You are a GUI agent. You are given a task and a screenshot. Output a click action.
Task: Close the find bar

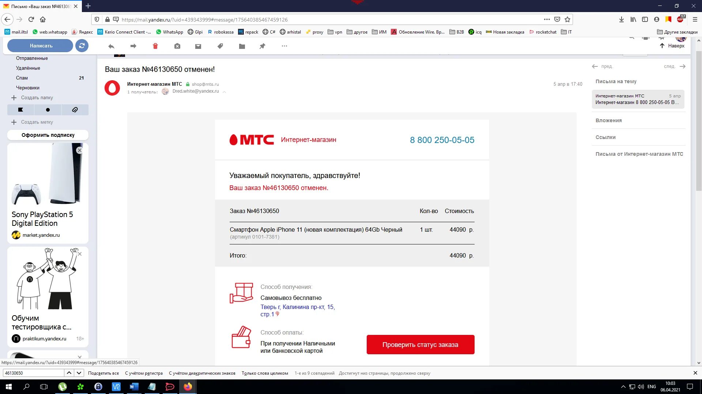[695, 373]
